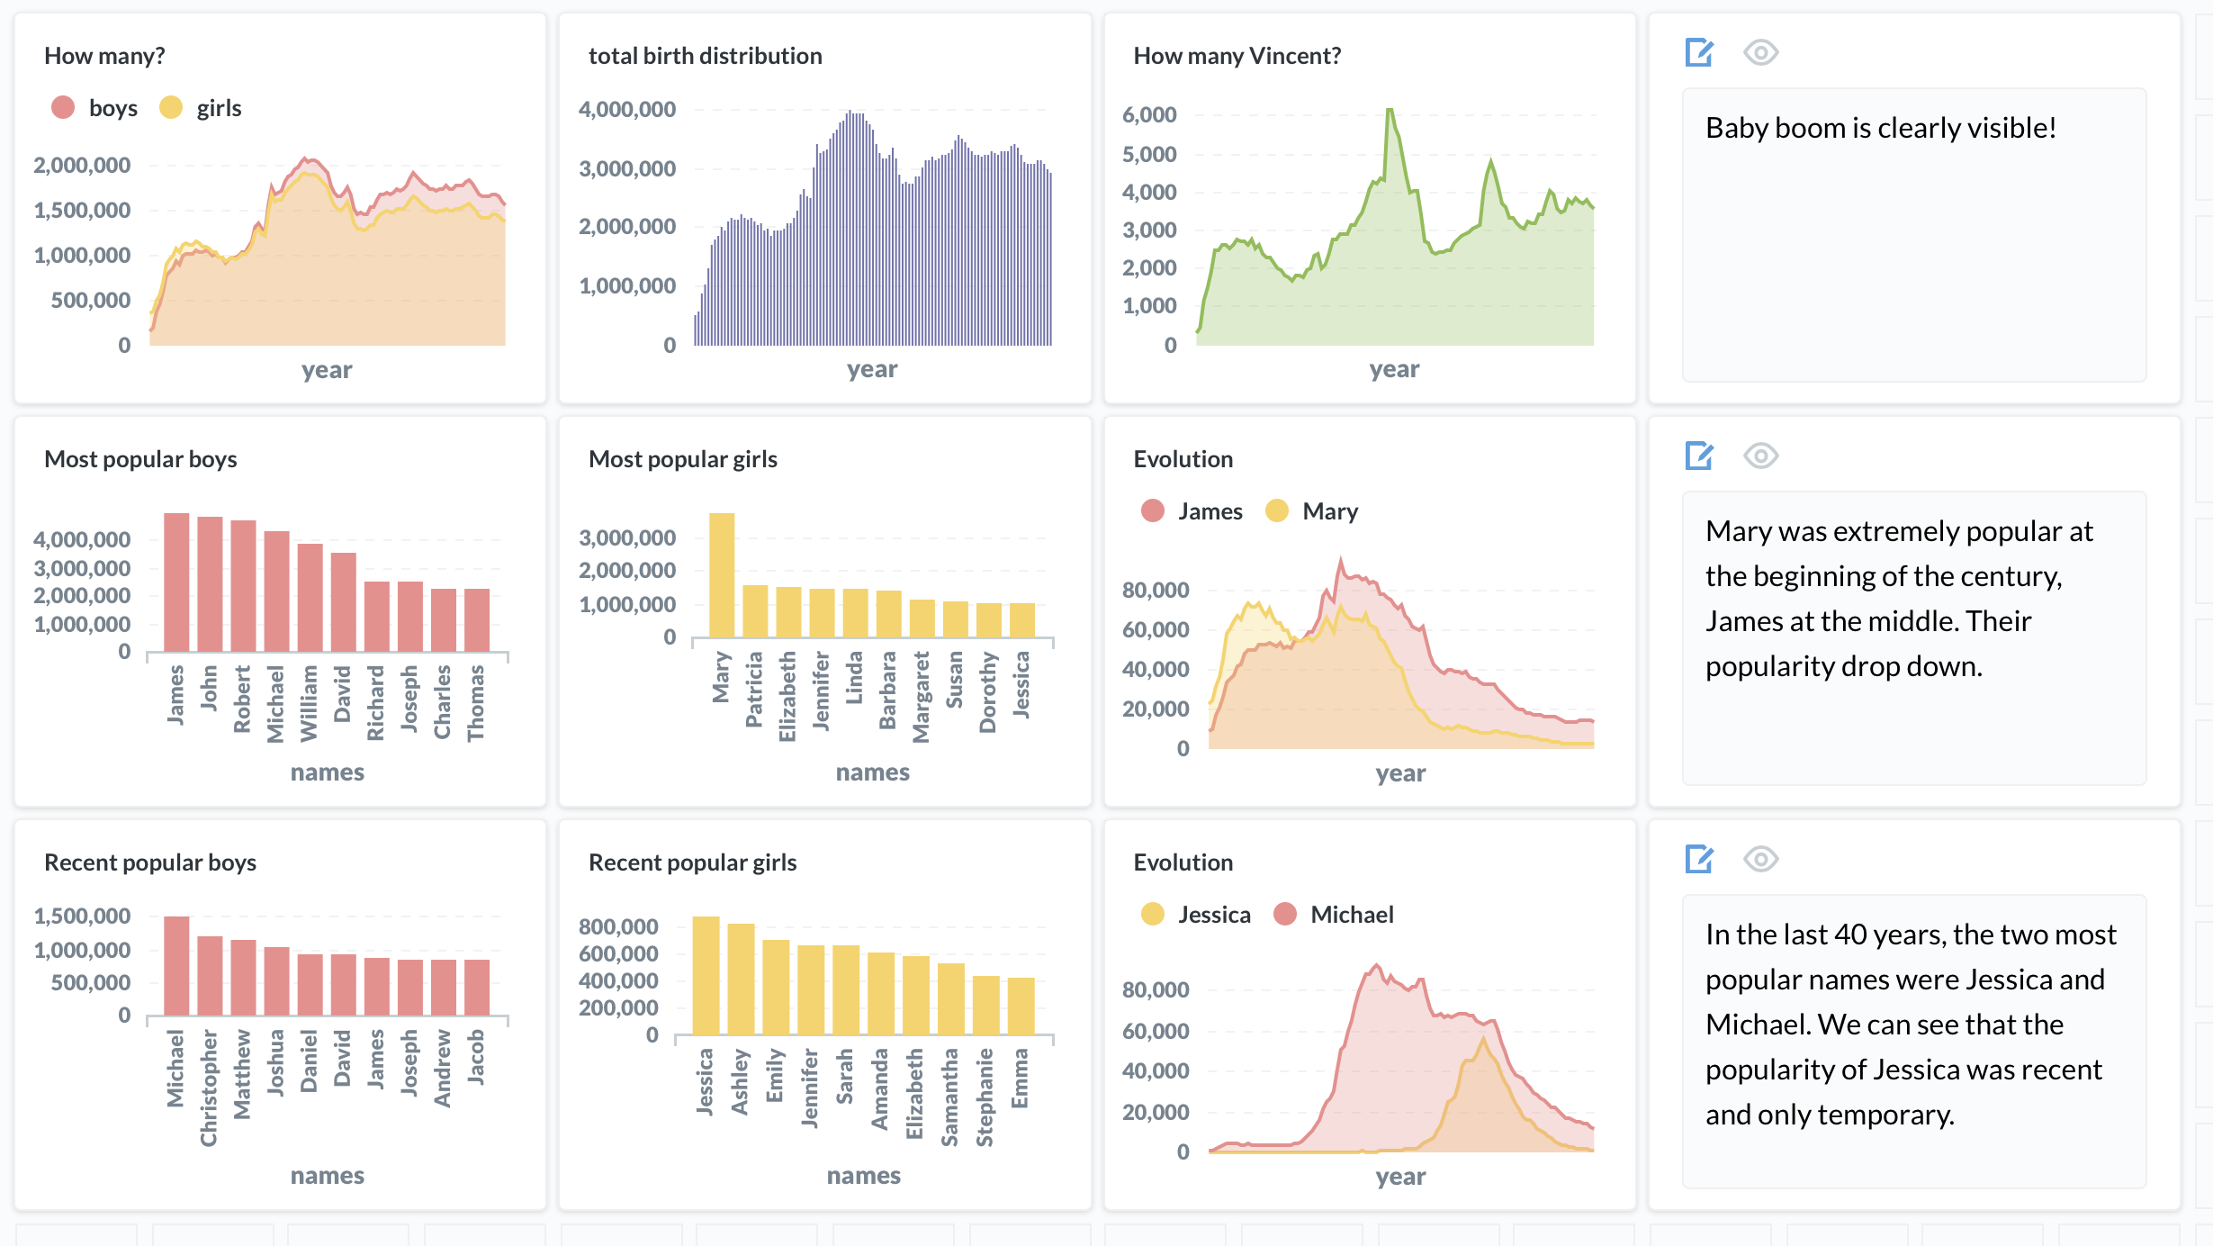Open the 'Most popular boys' card title

pyautogui.click(x=140, y=459)
